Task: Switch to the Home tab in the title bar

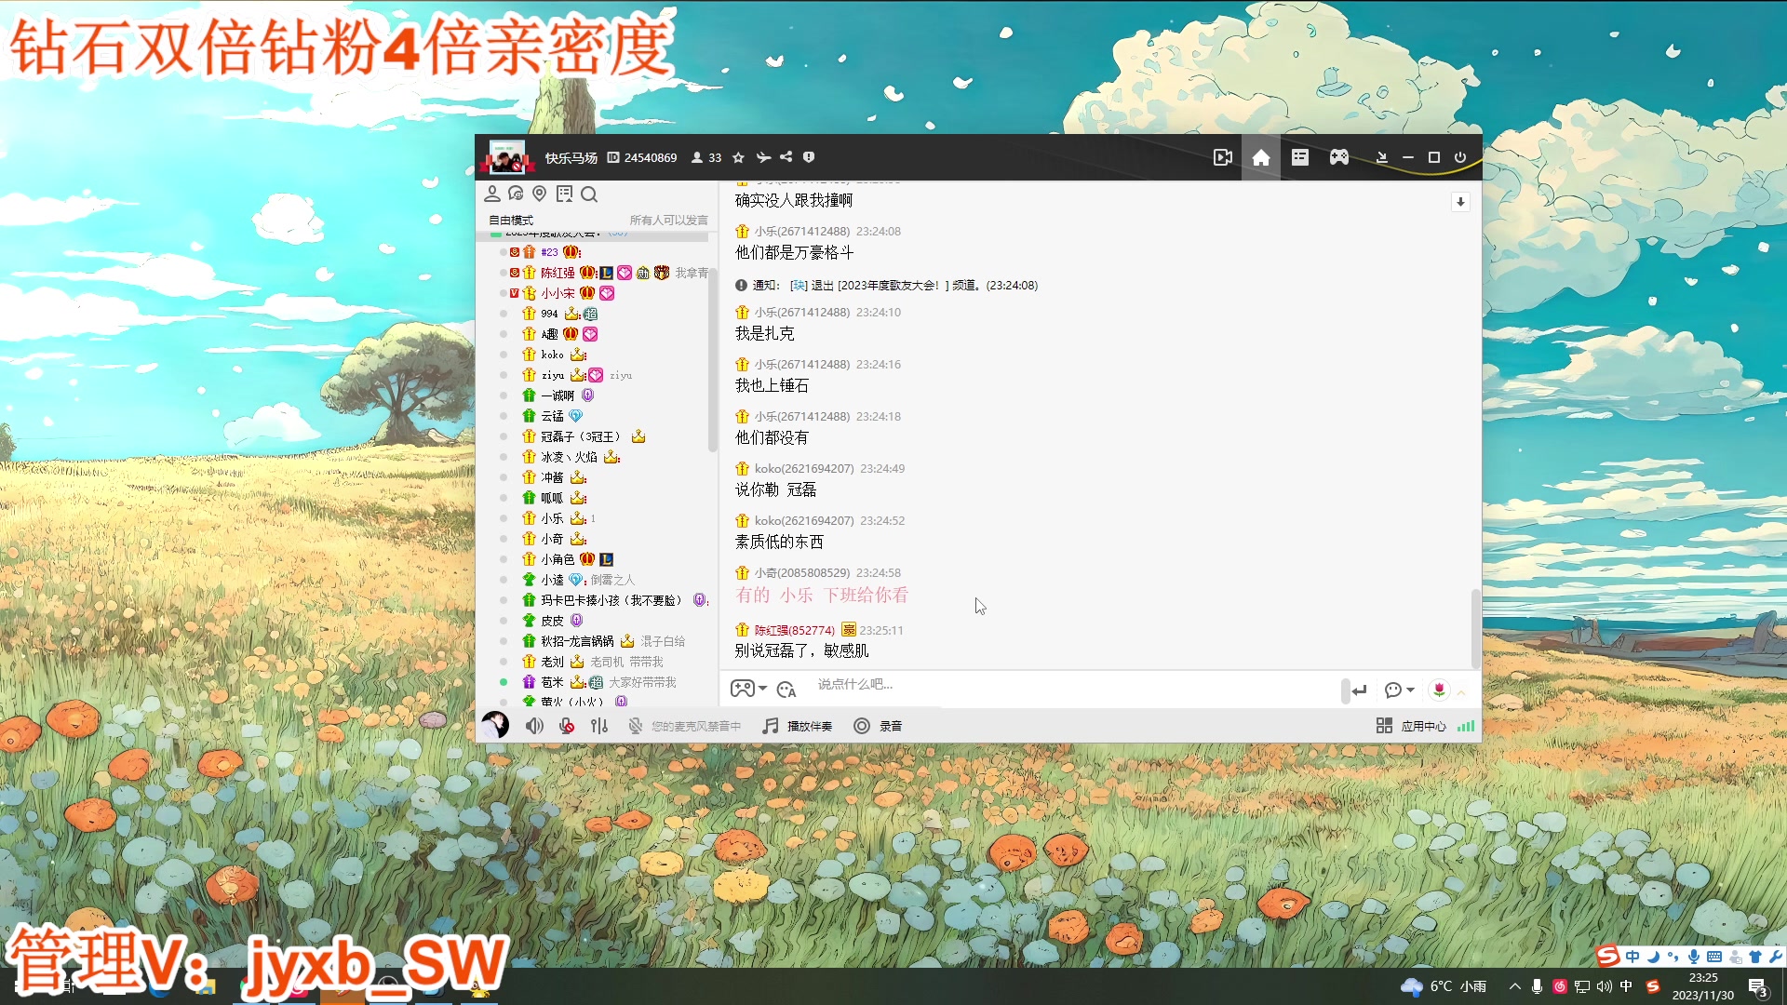Action: tap(1261, 157)
